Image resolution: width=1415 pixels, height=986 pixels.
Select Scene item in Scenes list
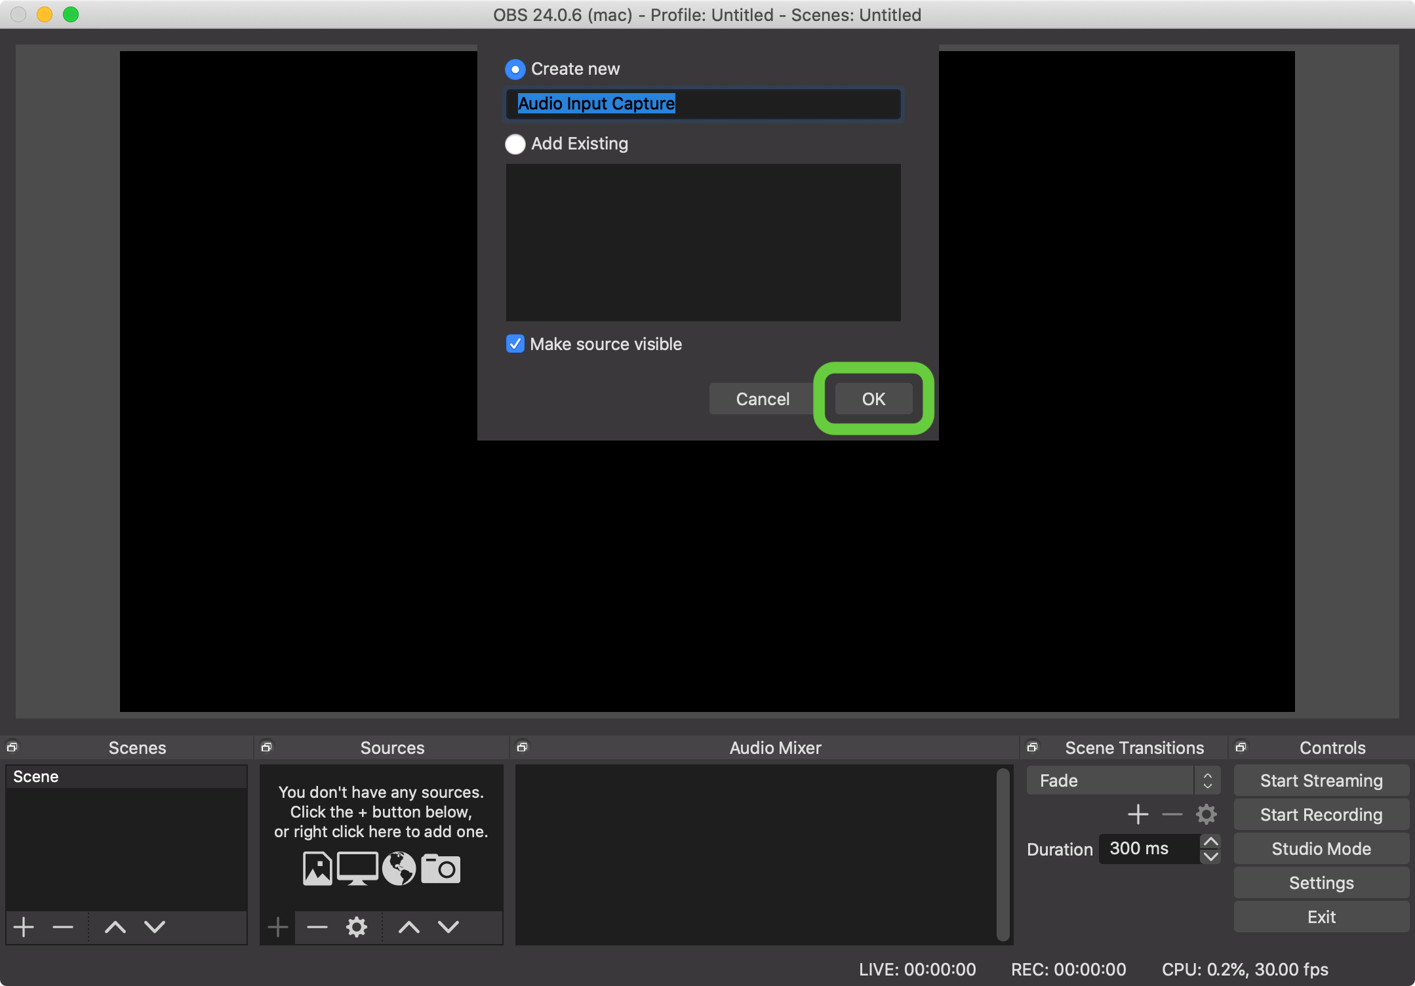[126, 776]
